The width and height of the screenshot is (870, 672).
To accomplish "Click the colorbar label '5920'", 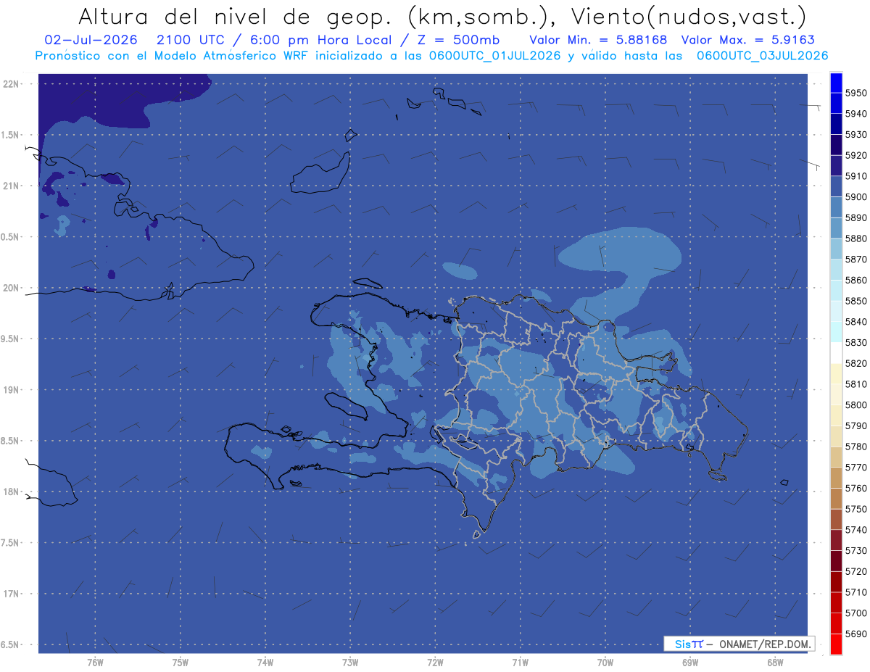I will click(855, 155).
